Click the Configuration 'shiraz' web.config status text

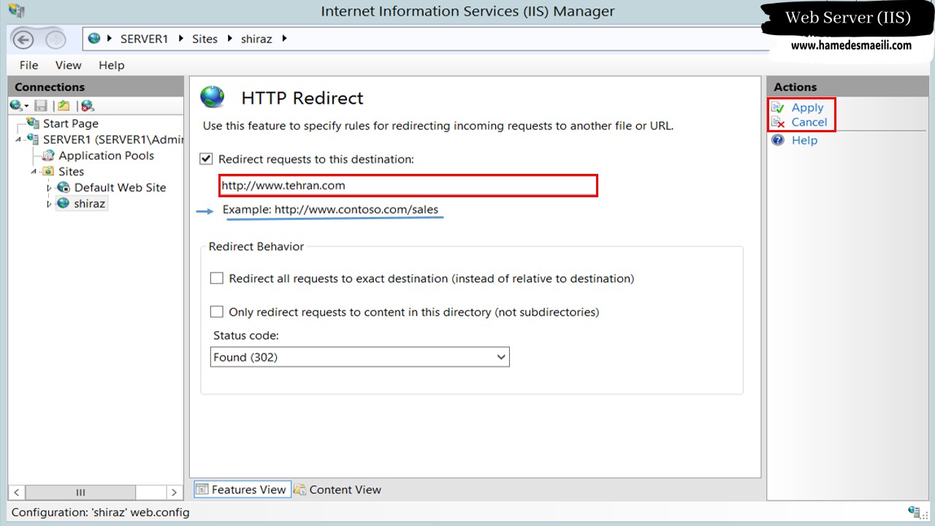(100, 512)
